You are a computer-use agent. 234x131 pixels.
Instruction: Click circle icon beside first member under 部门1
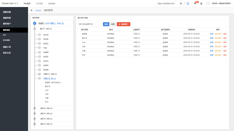click(x=40, y=35)
